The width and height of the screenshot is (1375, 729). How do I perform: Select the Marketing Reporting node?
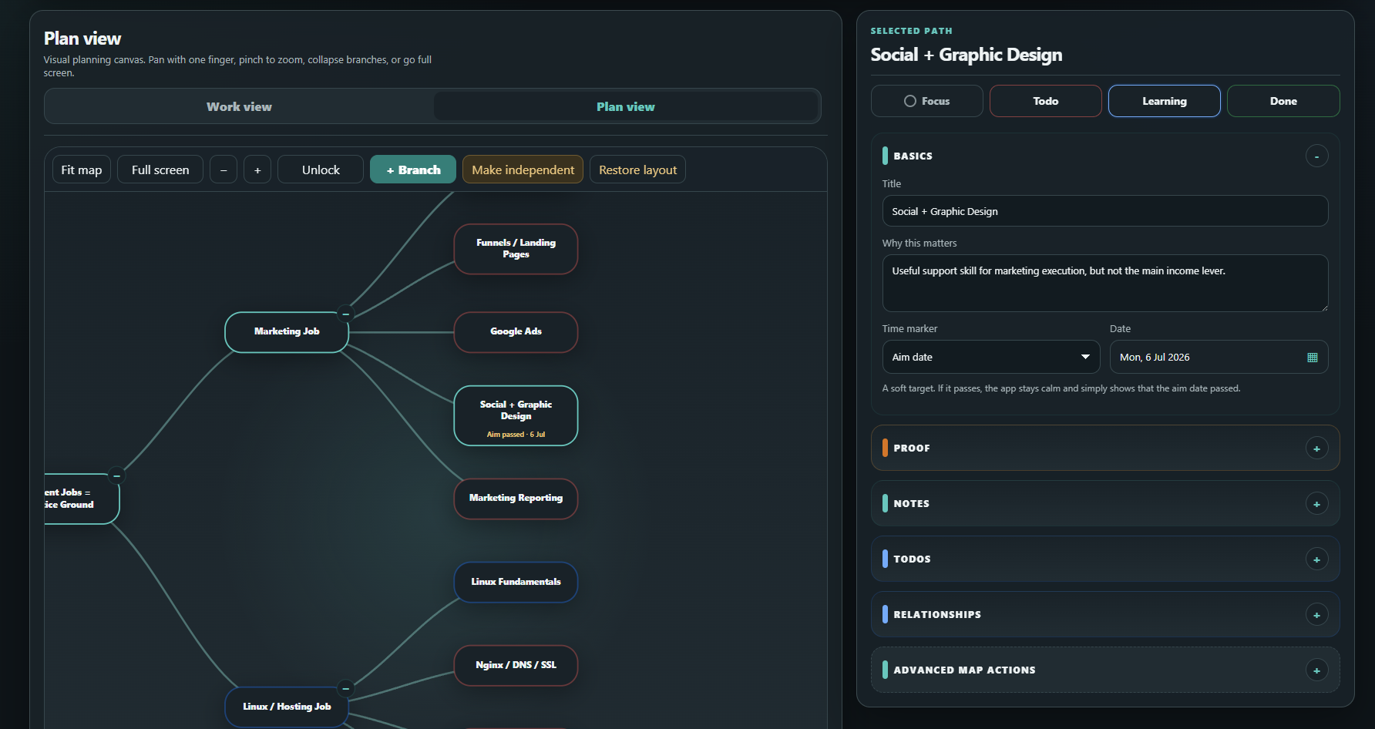click(516, 498)
